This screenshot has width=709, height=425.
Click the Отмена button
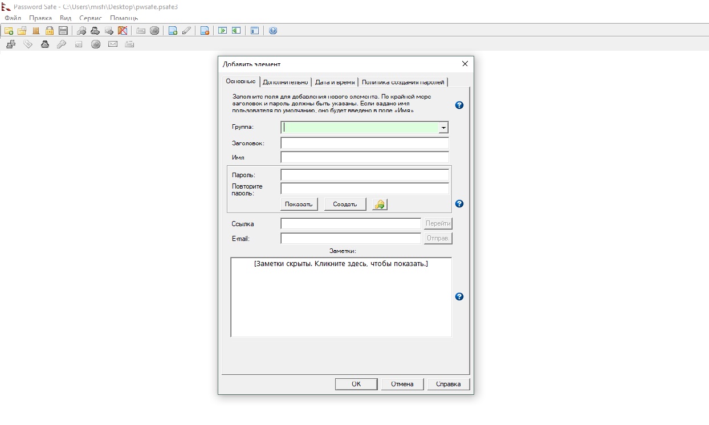(402, 384)
